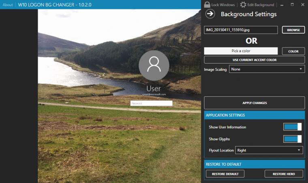
Task: Toggle the Show User Information switch
Action: pyautogui.click(x=292, y=127)
